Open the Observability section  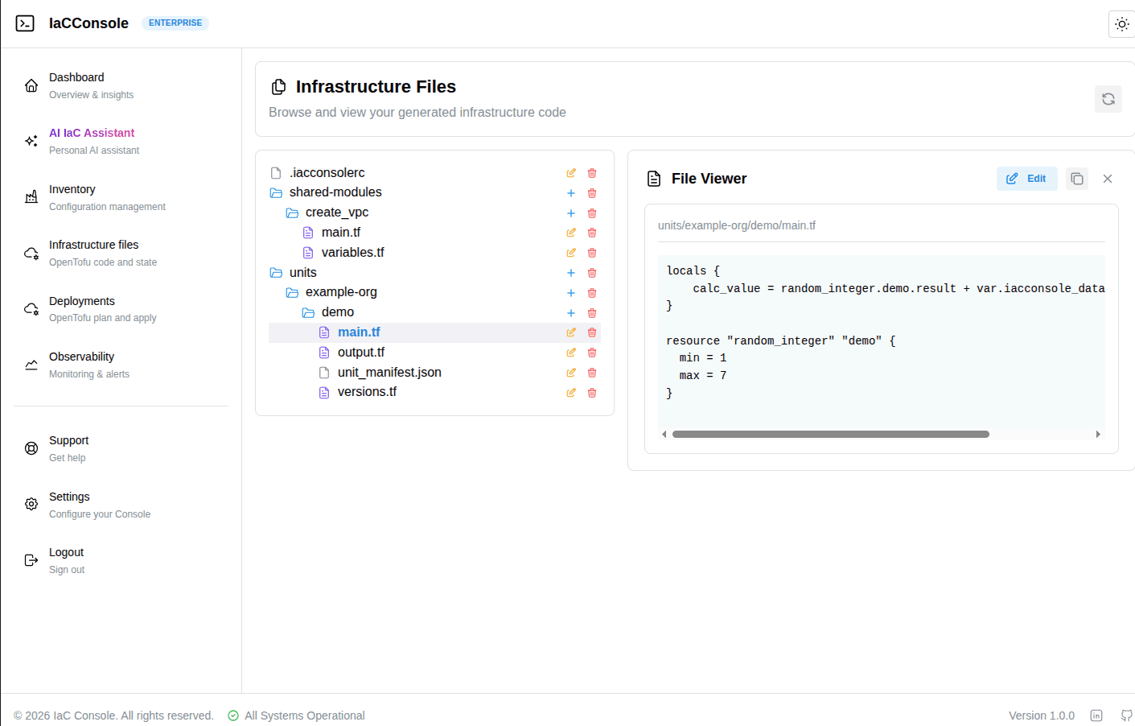(82, 357)
